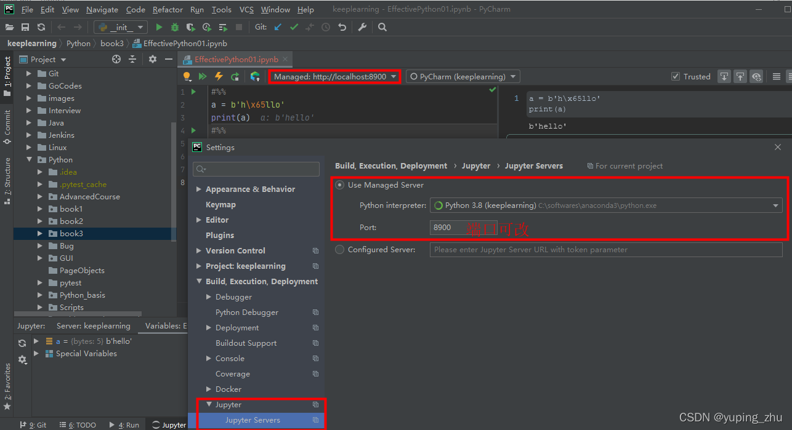Click the preview eye icon near Trusted

click(756, 76)
